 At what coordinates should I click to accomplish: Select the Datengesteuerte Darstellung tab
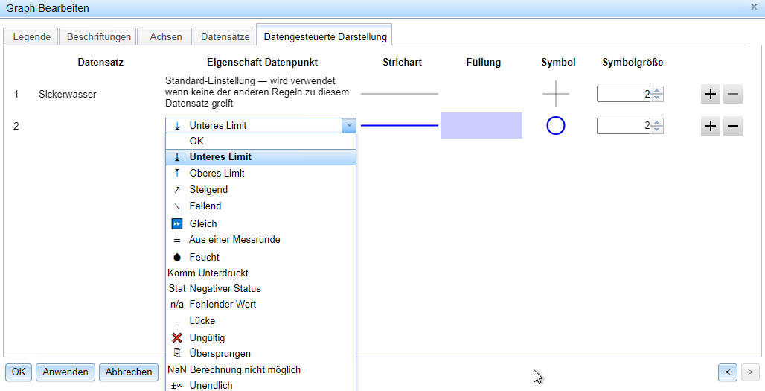(x=325, y=36)
